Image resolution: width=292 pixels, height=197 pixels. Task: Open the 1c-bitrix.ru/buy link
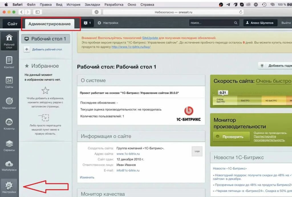coord(131,47)
